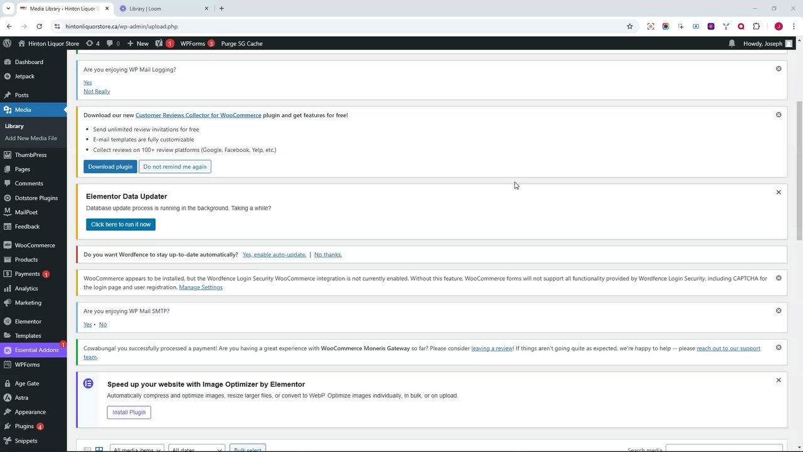Click here to run it now button

(120, 224)
